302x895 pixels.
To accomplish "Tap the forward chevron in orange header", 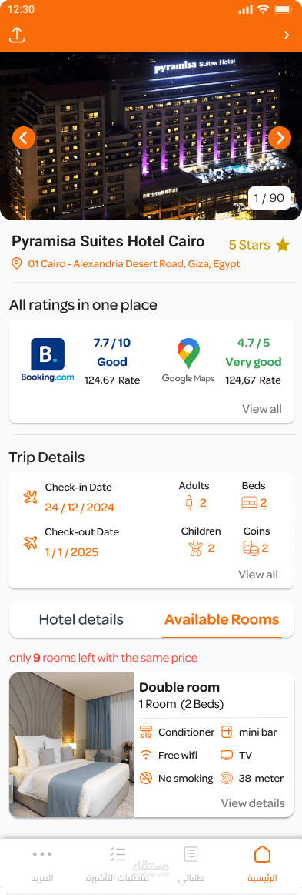I will (x=286, y=35).
